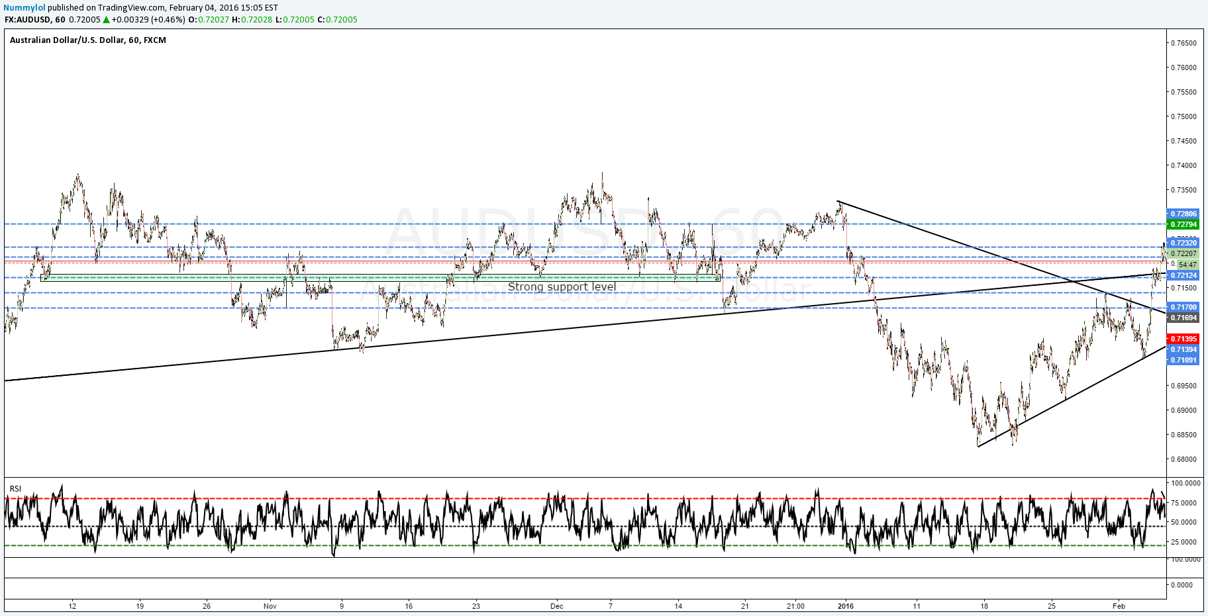Click the red 0.71395 price label
1208x616 pixels.
coord(1183,339)
